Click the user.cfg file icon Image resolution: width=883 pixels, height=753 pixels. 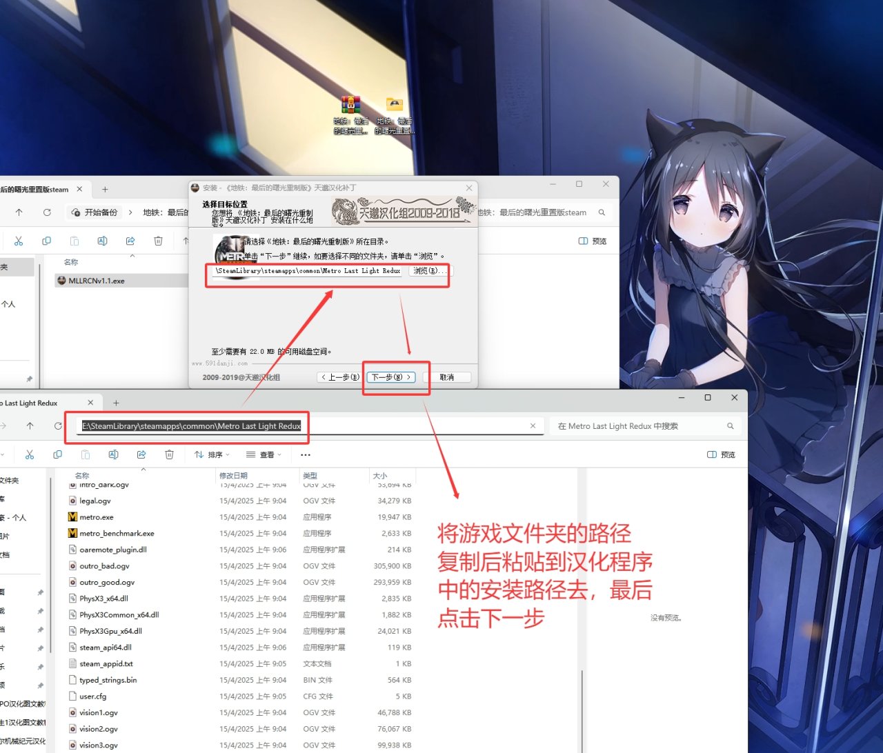point(72,696)
